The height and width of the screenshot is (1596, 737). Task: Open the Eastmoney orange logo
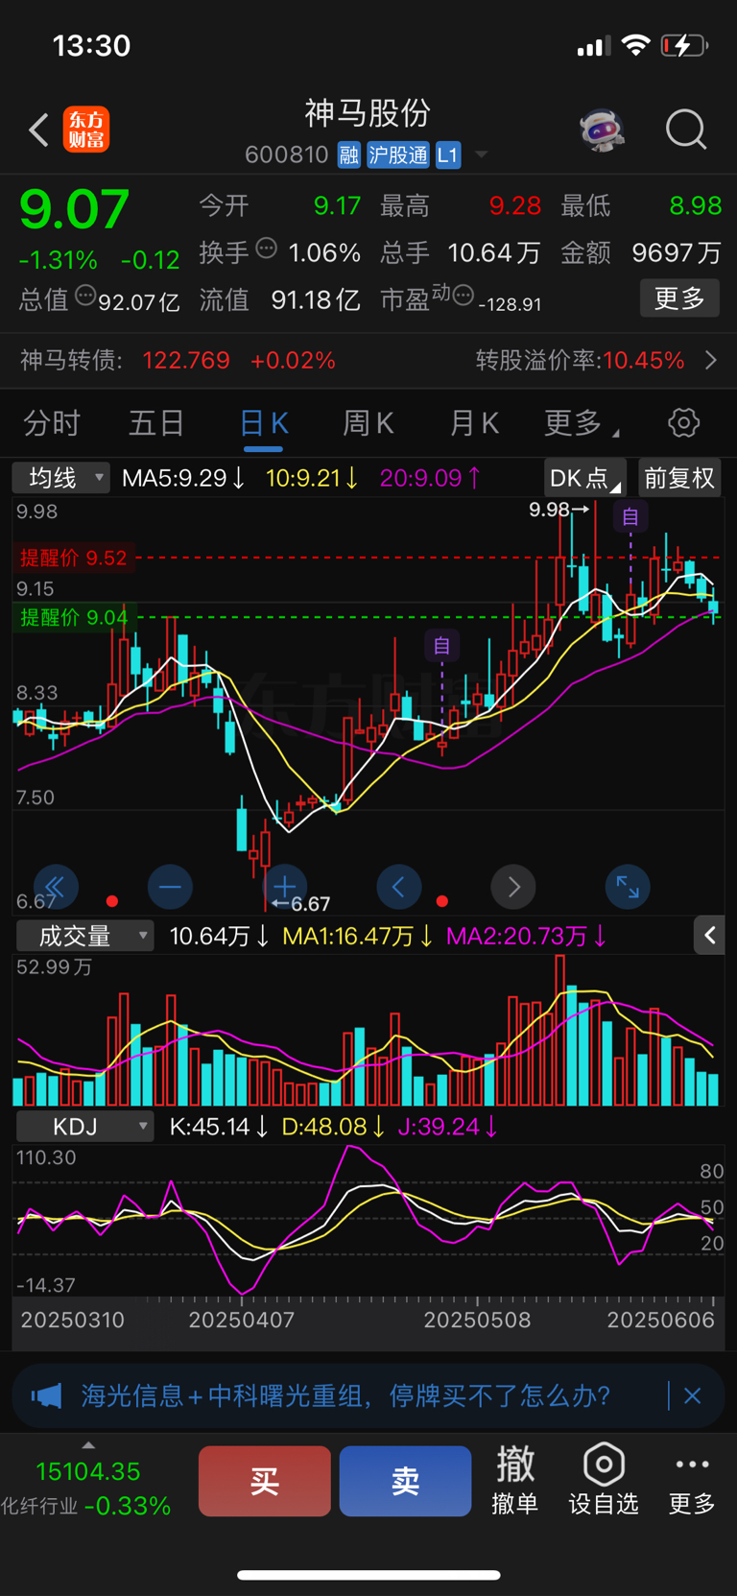tap(86, 130)
